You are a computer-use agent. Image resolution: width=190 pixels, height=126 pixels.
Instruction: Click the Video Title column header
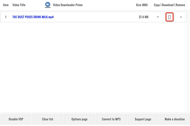point(19,5)
